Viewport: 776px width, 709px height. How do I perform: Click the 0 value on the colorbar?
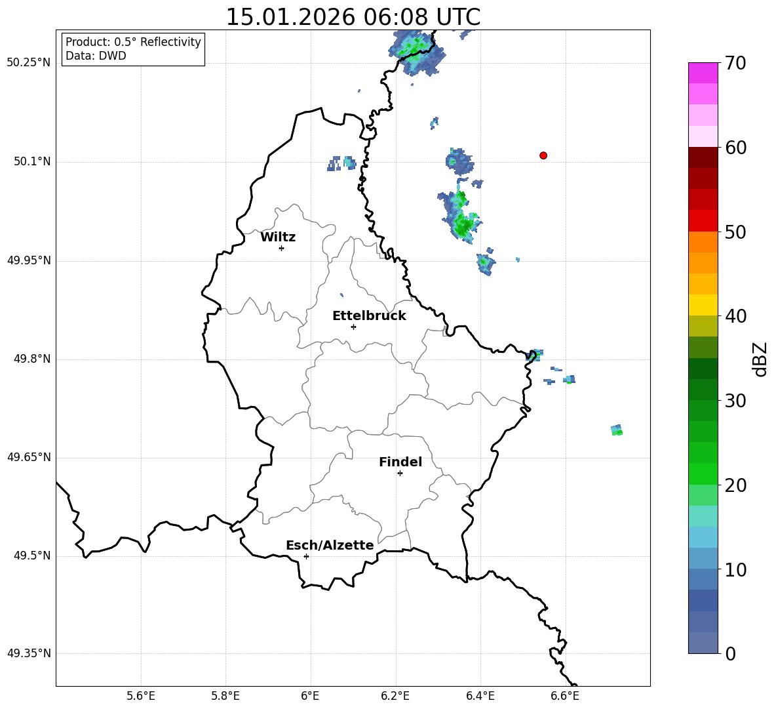(731, 653)
